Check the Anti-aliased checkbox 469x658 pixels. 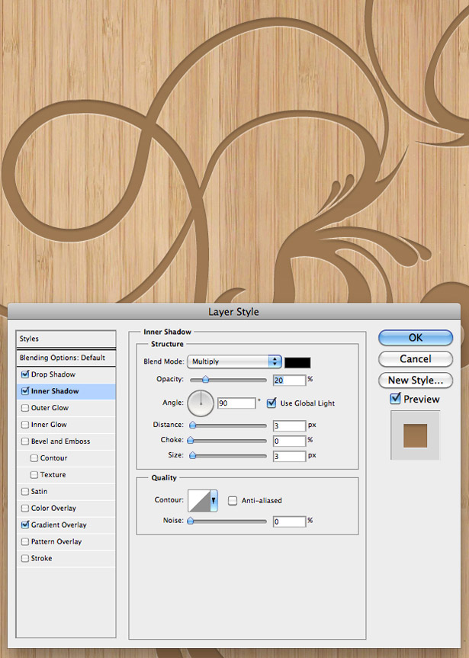click(x=233, y=501)
